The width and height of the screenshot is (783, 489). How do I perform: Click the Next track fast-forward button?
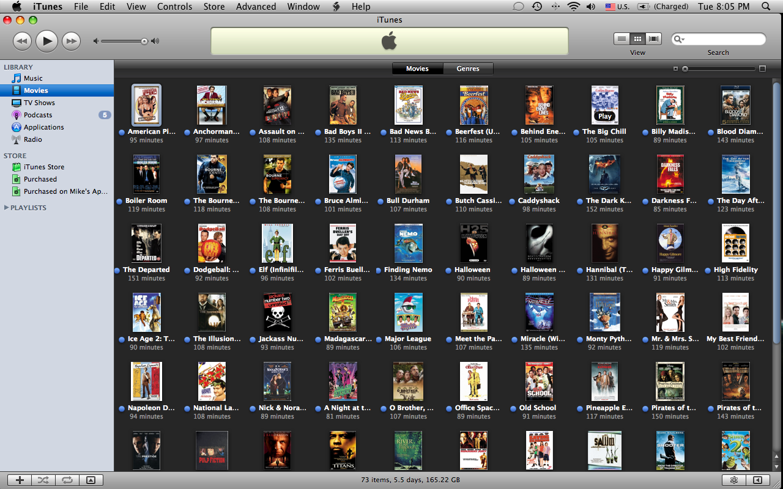[71, 42]
